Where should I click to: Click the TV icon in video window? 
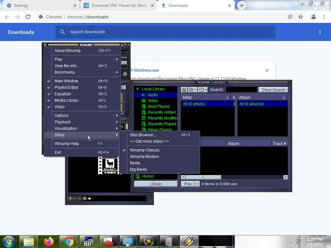click(85, 199)
